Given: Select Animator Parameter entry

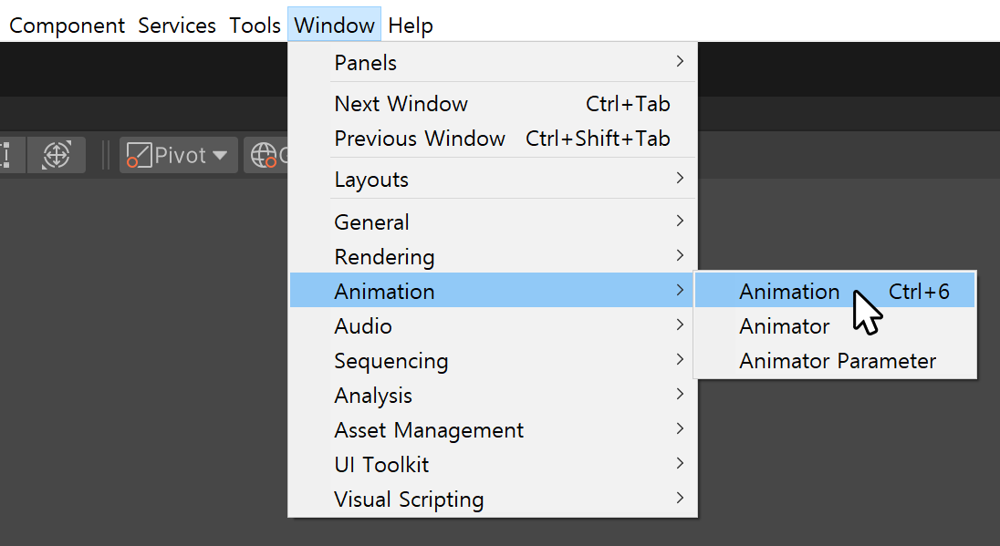Looking at the screenshot, I should coord(838,361).
